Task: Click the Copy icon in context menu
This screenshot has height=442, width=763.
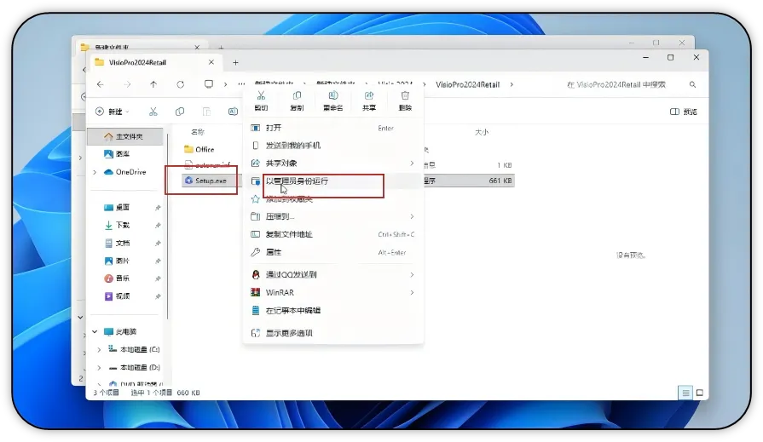Action: [x=297, y=95]
